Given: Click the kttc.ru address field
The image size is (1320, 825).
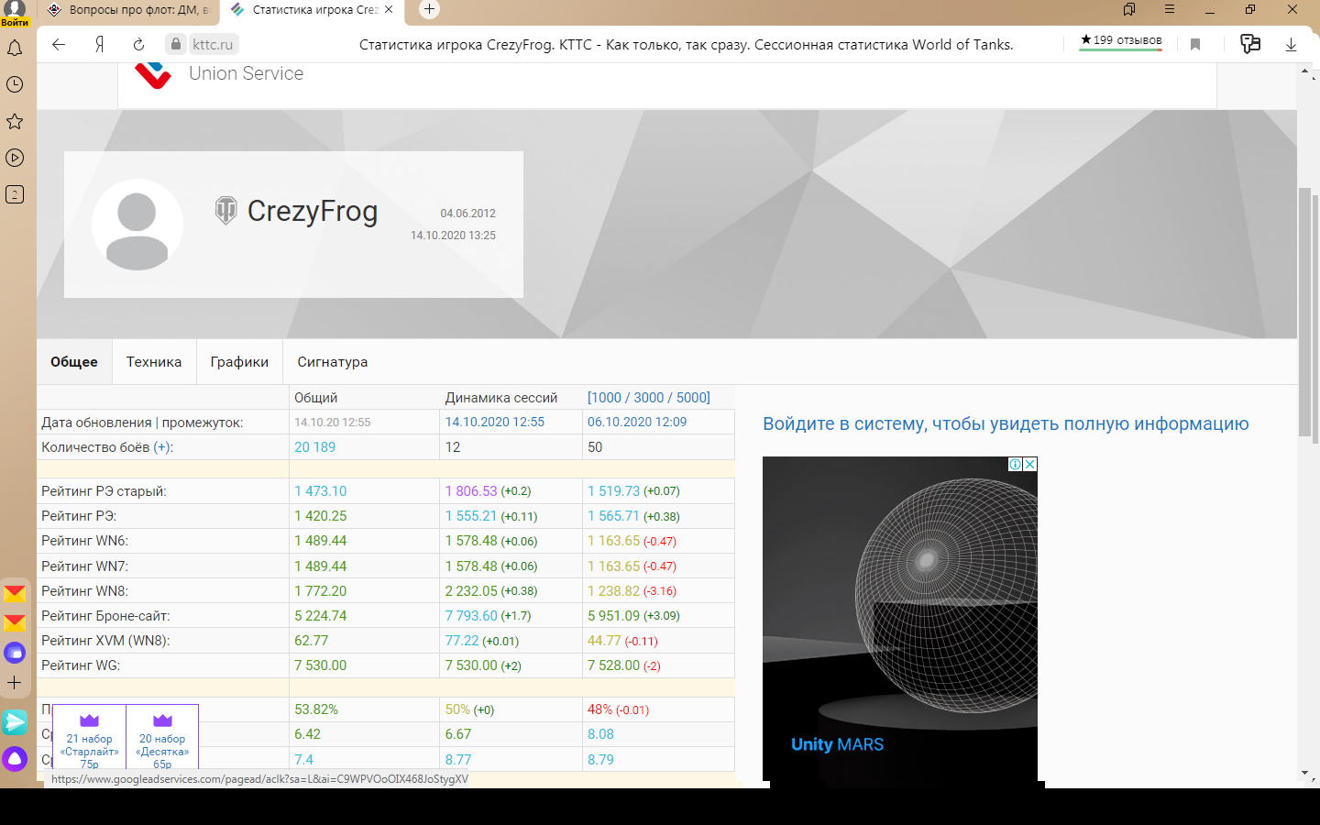Looking at the screenshot, I should click(213, 44).
